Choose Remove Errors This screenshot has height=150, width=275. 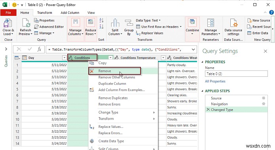tap(123, 104)
